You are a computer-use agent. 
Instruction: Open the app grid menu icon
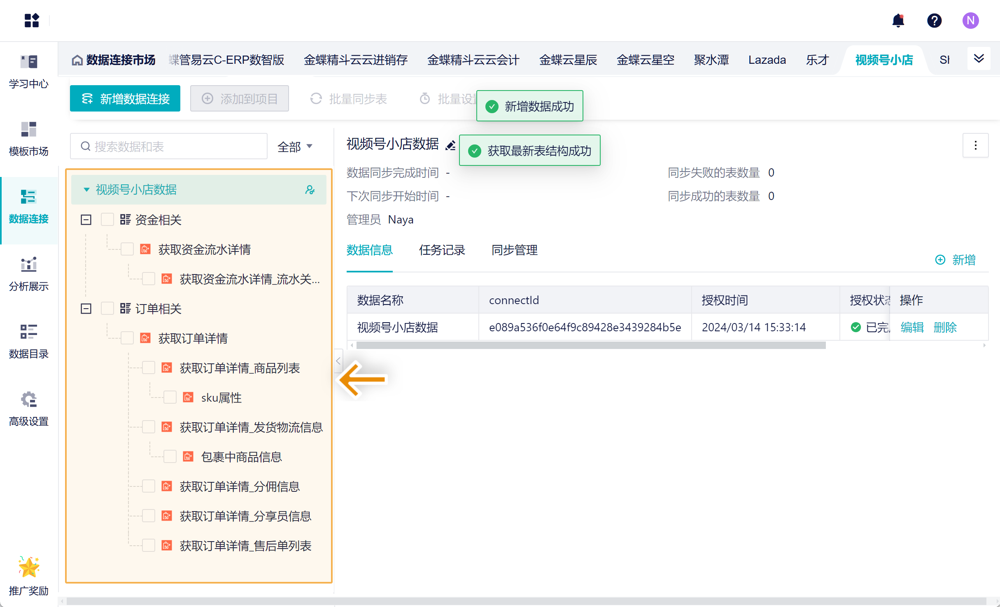tap(32, 21)
